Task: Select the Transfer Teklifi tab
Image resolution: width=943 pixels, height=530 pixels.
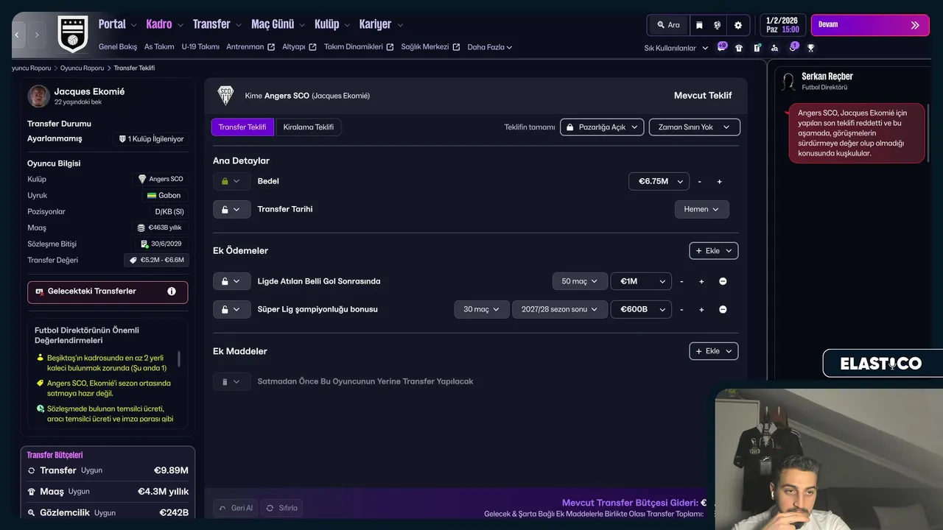Action: pos(242,127)
